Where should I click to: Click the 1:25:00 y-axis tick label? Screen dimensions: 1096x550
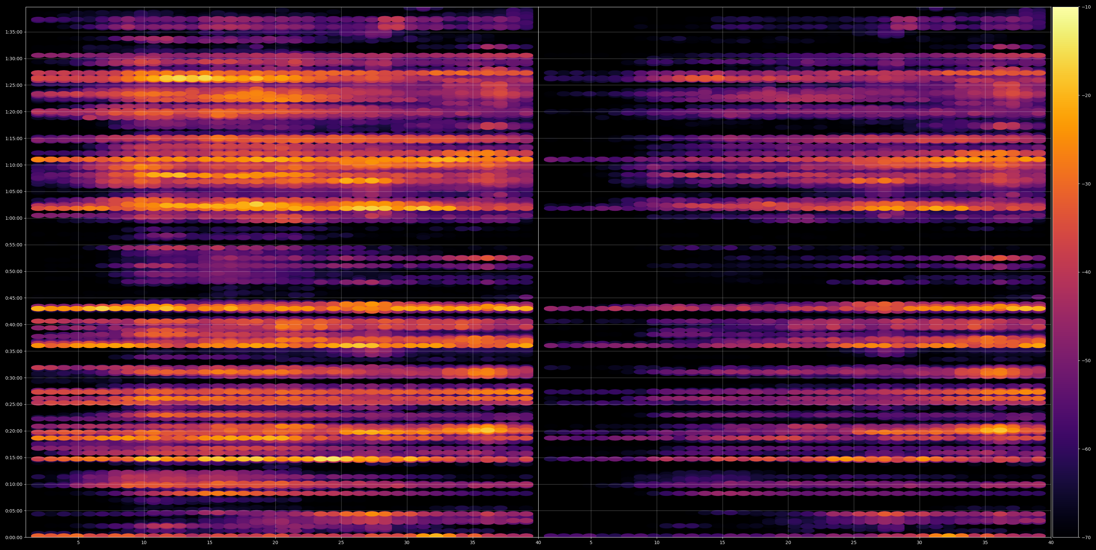(x=13, y=85)
